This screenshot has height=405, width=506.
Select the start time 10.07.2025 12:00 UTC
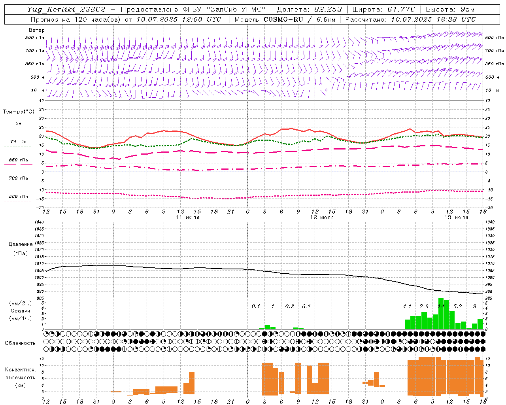coord(179,19)
